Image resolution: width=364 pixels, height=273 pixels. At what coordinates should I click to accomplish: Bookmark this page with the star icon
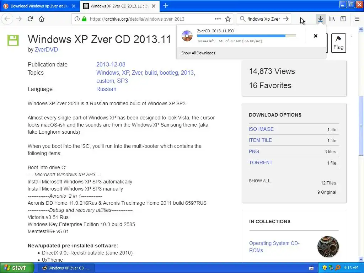point(228,19)
